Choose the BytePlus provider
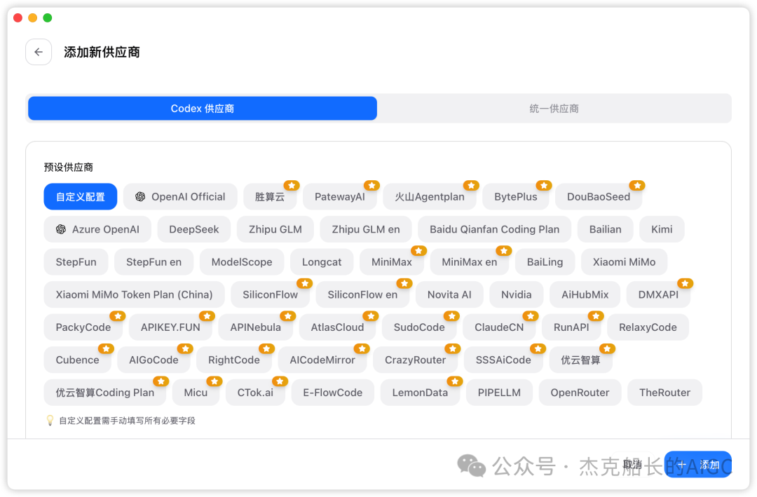Viewport: 757px width, 497px height. 516,196
